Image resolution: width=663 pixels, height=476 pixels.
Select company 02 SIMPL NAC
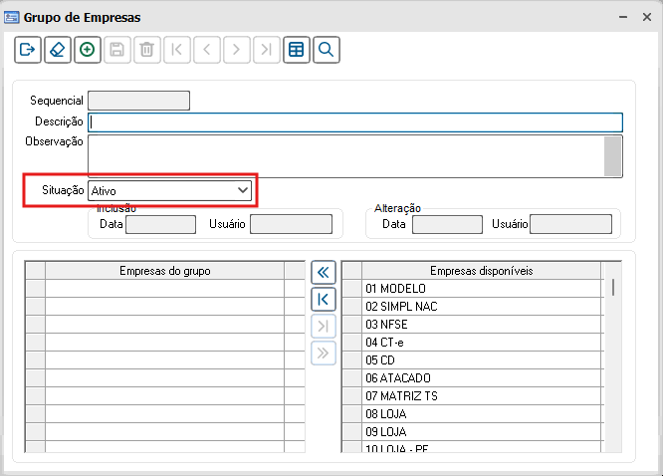pyautogui.click(x=482, y=307)
